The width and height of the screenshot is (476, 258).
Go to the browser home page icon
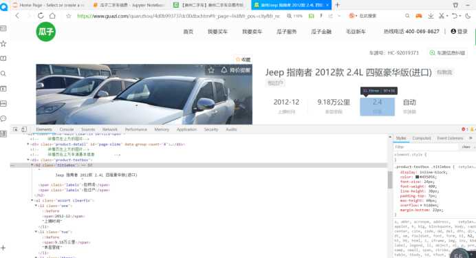52,16
